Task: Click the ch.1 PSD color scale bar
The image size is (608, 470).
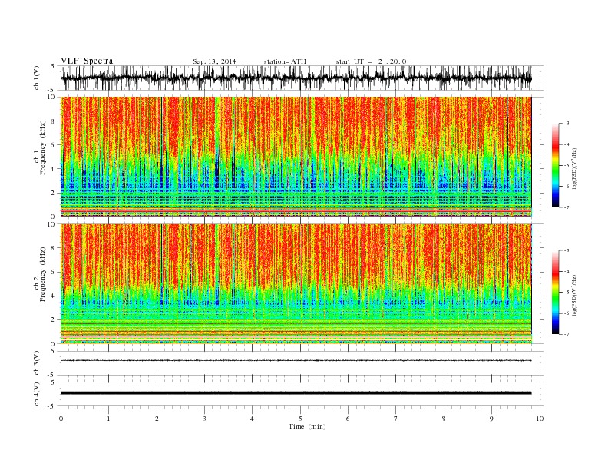Action: tap(555, 165)
